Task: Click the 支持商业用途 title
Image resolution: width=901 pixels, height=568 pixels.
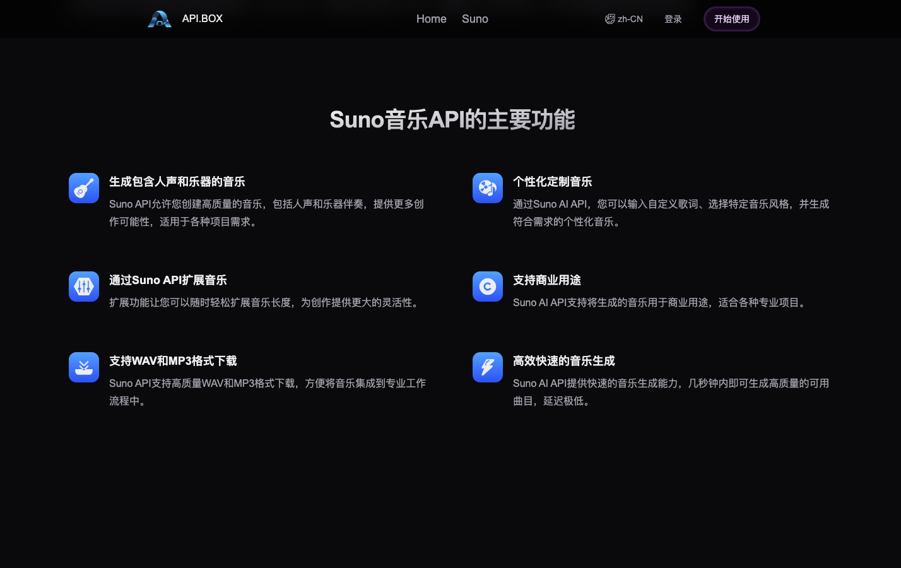Action: pyautogui.click(x=547, y=280)
